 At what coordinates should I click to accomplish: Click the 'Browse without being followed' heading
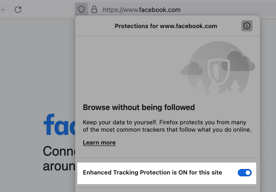click(139, 108)
